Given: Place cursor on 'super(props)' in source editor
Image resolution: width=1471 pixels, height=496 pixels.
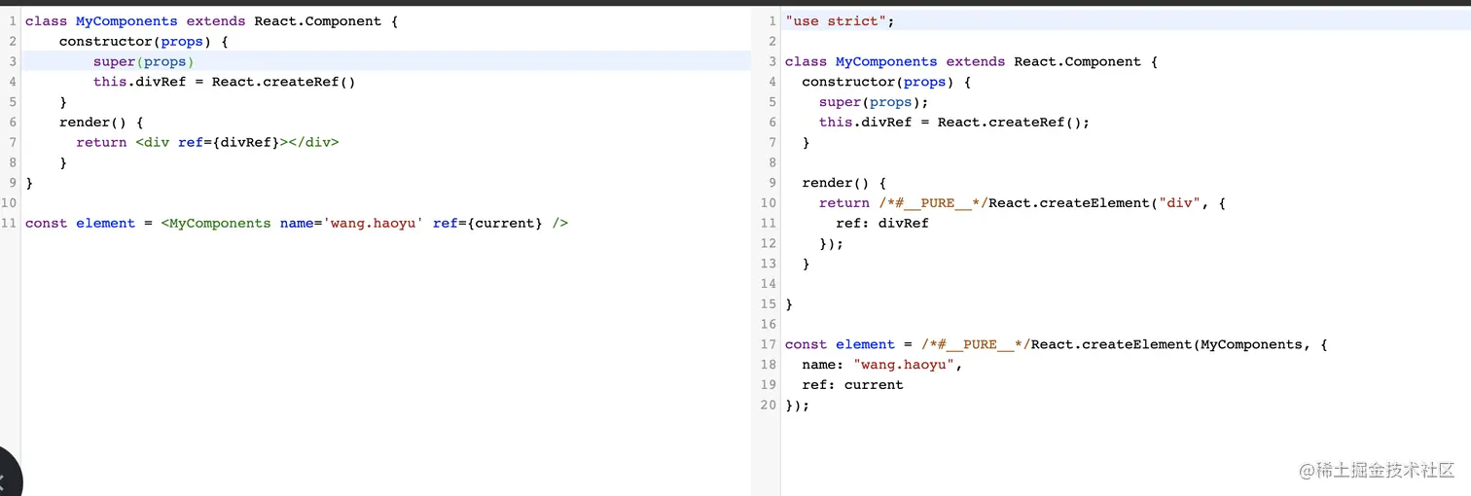Looking at the screenshot, I should (x=144, y=61).
